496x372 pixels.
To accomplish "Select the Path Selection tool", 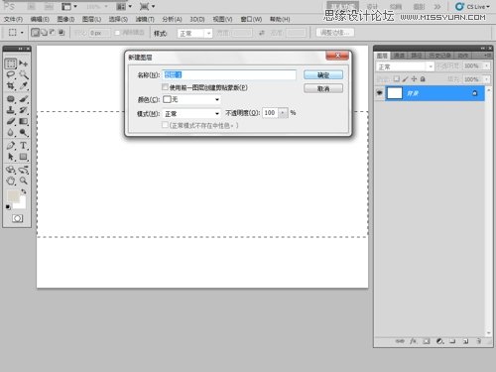I will point(11,157).
